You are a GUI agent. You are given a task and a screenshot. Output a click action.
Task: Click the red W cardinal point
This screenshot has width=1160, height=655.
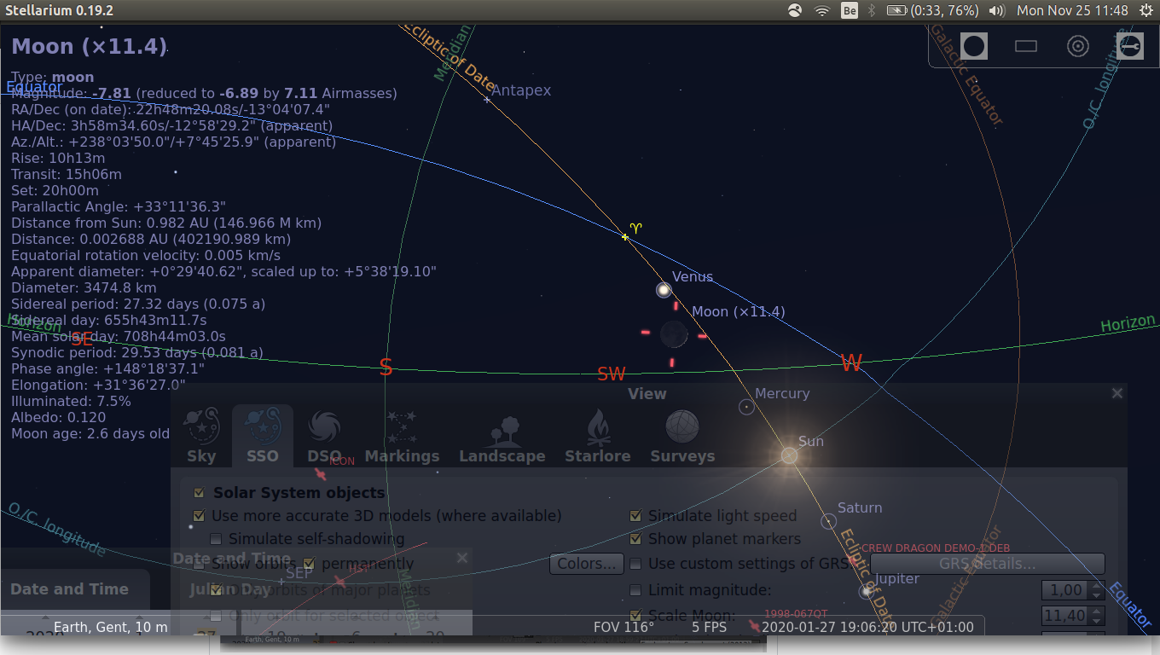pyautogui.click(x=851, y=363)
